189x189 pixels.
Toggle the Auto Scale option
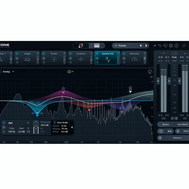(55, 123)
